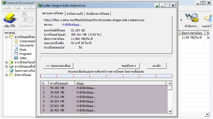Click the Grabber toolbar icon with binoculars
213x119 pixels.
192,19
